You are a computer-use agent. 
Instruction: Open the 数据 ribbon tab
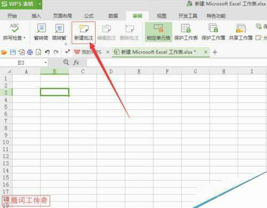pyautogui.click(x=113, y=16)
